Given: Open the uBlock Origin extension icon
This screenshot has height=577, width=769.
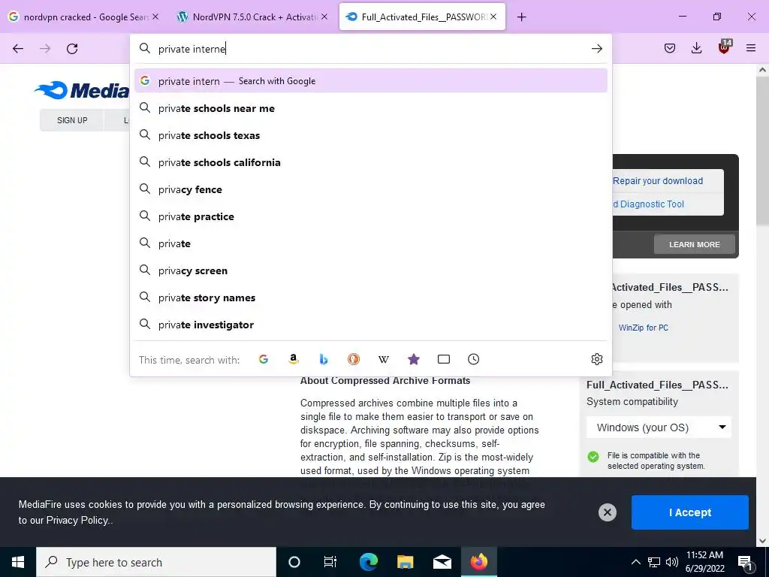Looking at the screenshot, I should tap(725, 47).
